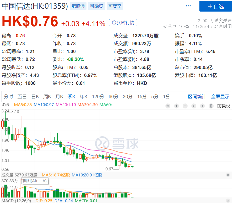This screenshot has height=203, width=239.
Task: Click the 52周最低 0.72 value
Action: tap(30, 59)
